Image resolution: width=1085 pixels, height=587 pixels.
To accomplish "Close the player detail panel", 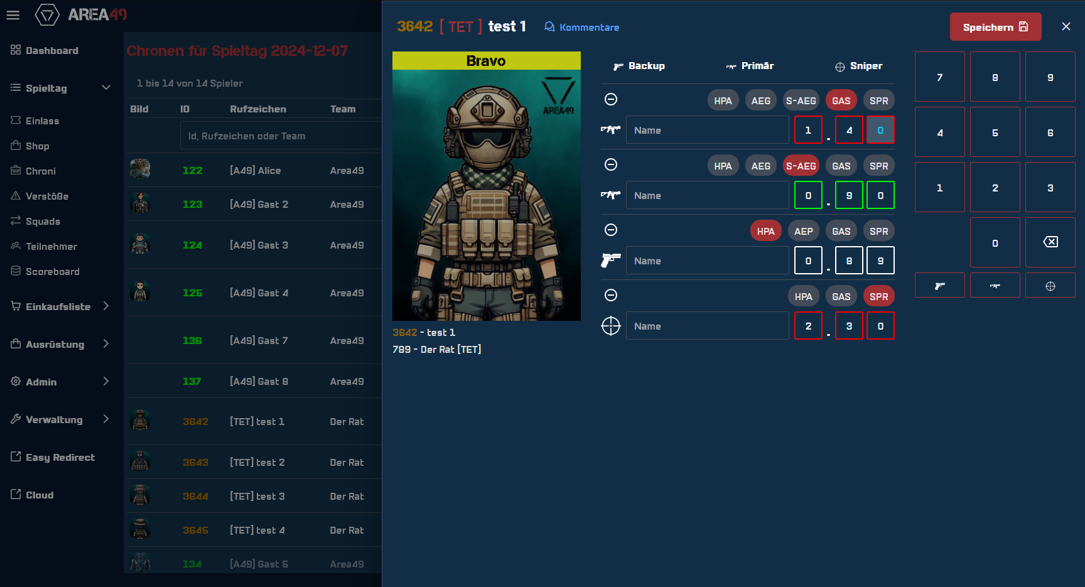I will tap(1066, 26).
